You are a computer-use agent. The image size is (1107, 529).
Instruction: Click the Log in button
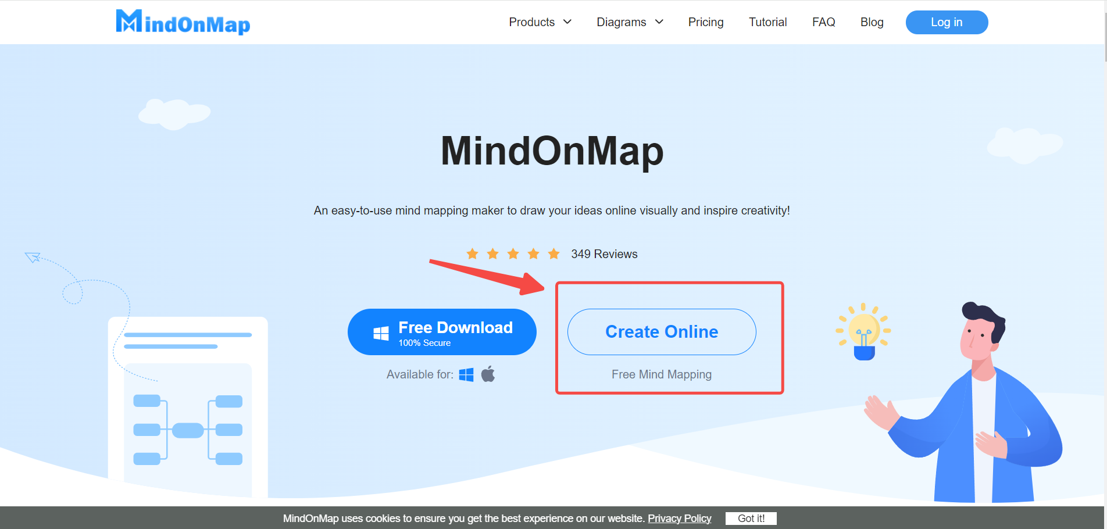[x=947, y=22]
